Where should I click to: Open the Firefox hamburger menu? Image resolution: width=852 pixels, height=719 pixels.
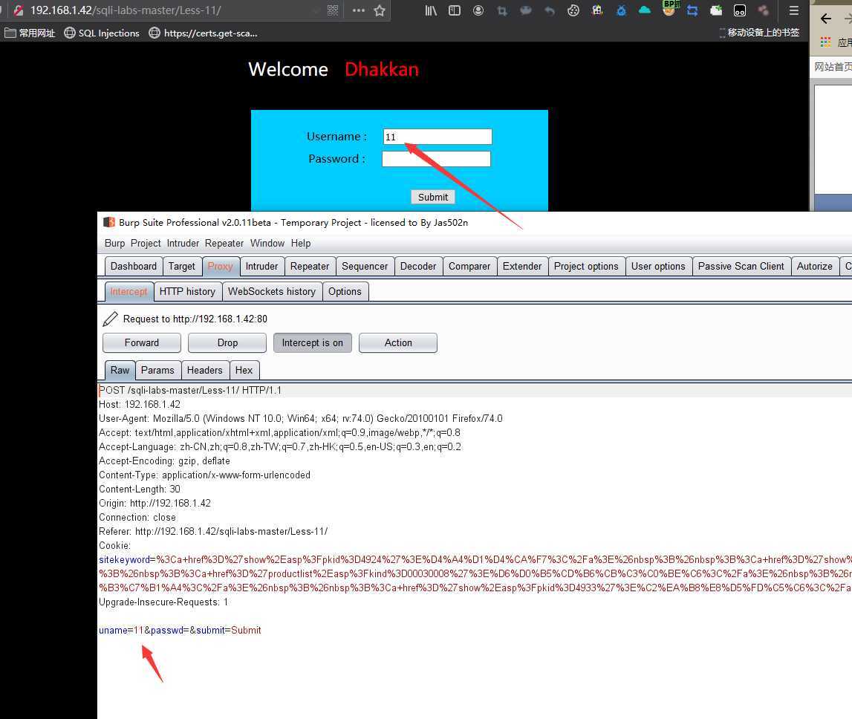tap(794, 10)
